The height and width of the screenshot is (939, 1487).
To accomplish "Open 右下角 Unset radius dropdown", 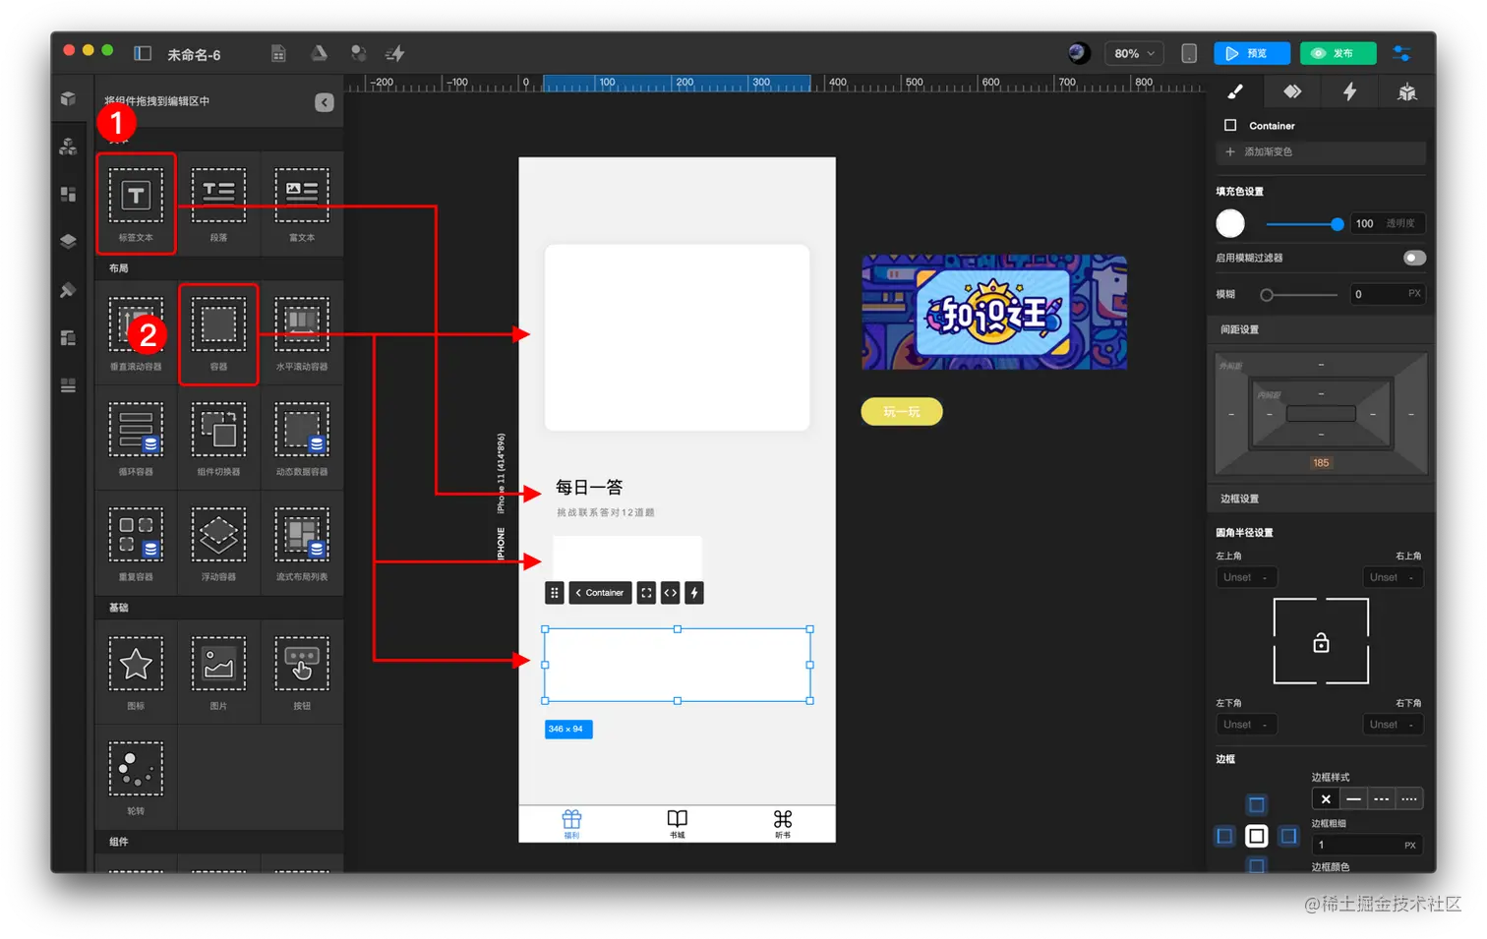I will click(1393, 725).
